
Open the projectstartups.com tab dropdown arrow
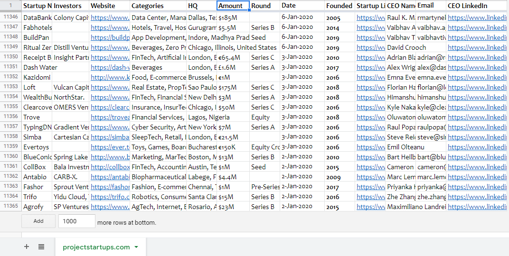[136, 247]
